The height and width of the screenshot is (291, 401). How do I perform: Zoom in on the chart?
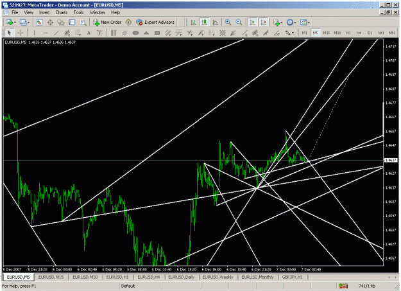tap(228, 22)
